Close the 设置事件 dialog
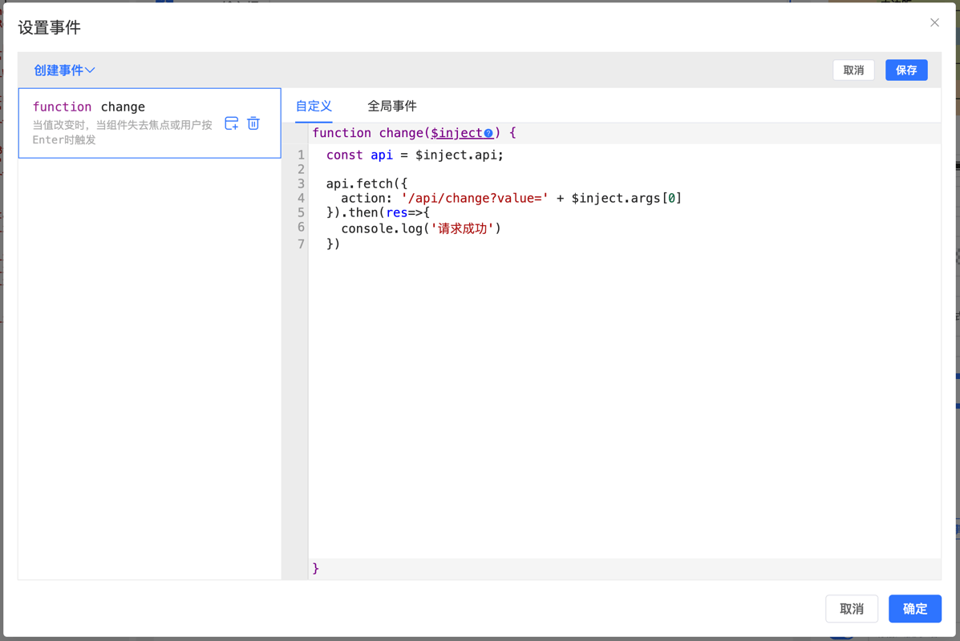This screenshot has height=641, width=960. [x=934, y=22]
